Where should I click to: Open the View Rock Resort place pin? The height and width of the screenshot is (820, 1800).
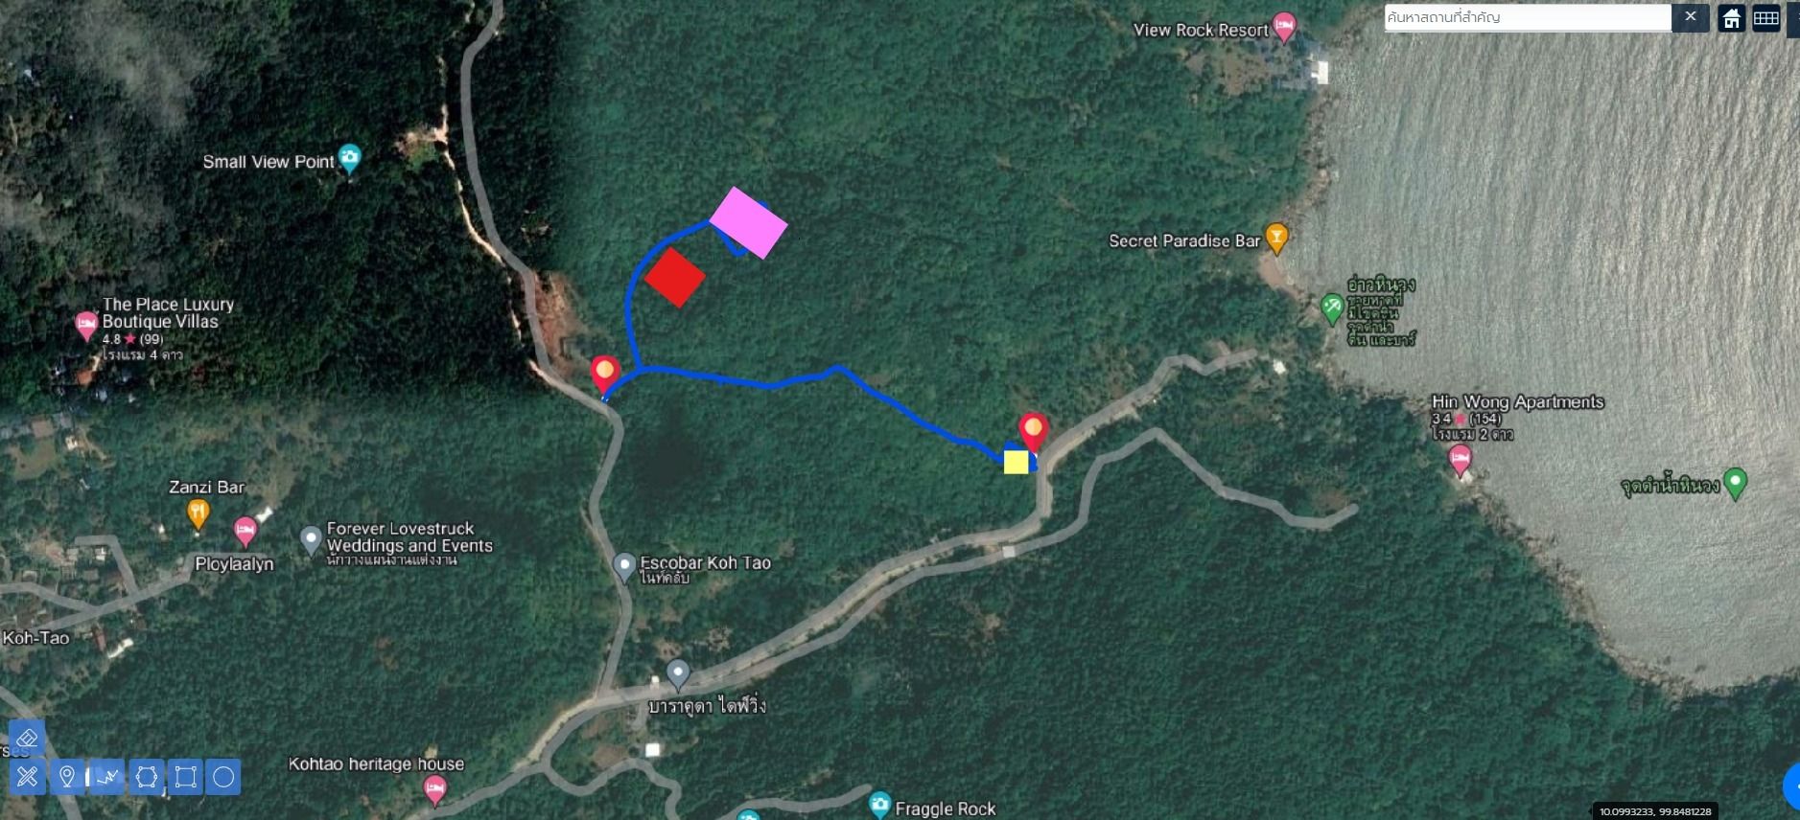click(1284, 28)
